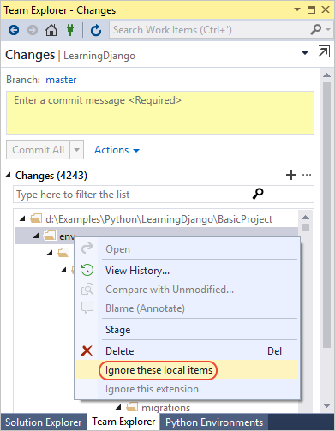Click the filter magnifier icon
This screenshot has height=431, width=335.
[258, 194]
